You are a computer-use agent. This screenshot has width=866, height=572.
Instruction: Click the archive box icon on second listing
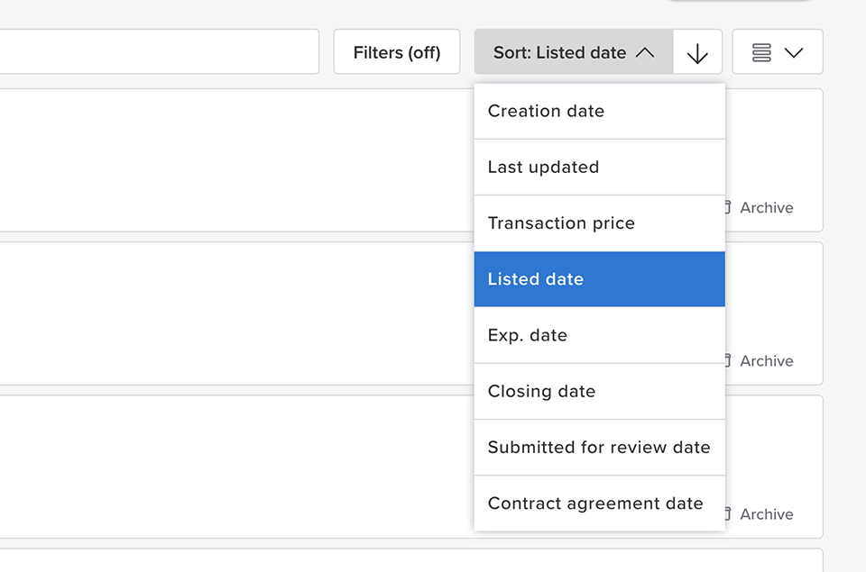coord(727,360)
